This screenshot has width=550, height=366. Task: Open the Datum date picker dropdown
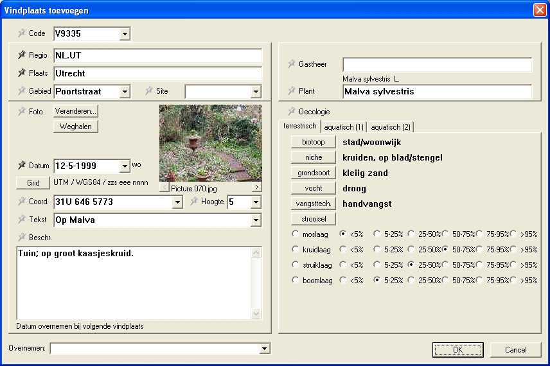click(x=125, y=166)
